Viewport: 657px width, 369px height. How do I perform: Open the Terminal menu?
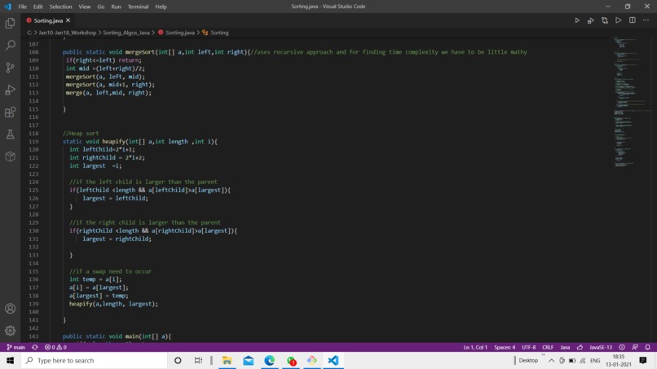(x=138, y=7)
